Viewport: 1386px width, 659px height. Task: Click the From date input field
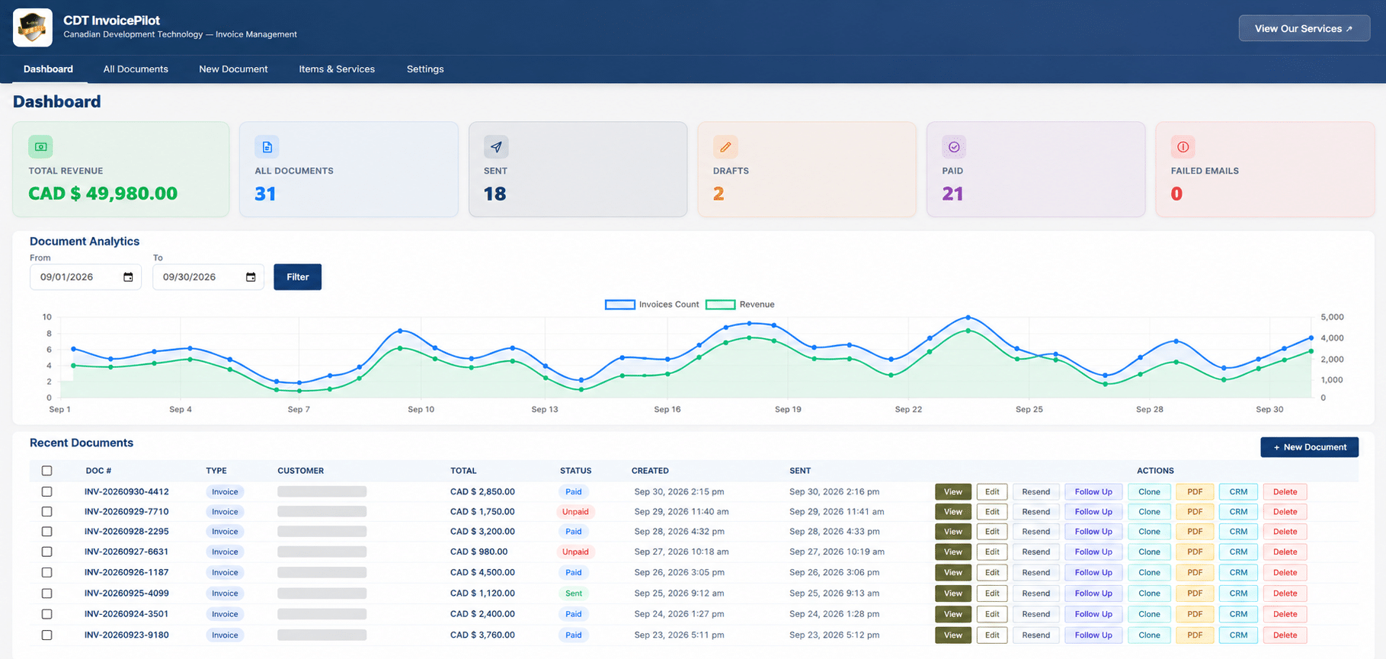(x=85, y=277)
